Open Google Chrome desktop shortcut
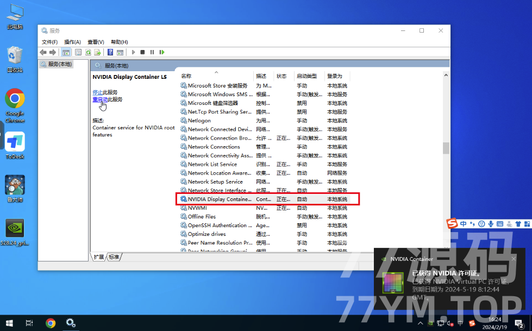 tap(15, 105)
